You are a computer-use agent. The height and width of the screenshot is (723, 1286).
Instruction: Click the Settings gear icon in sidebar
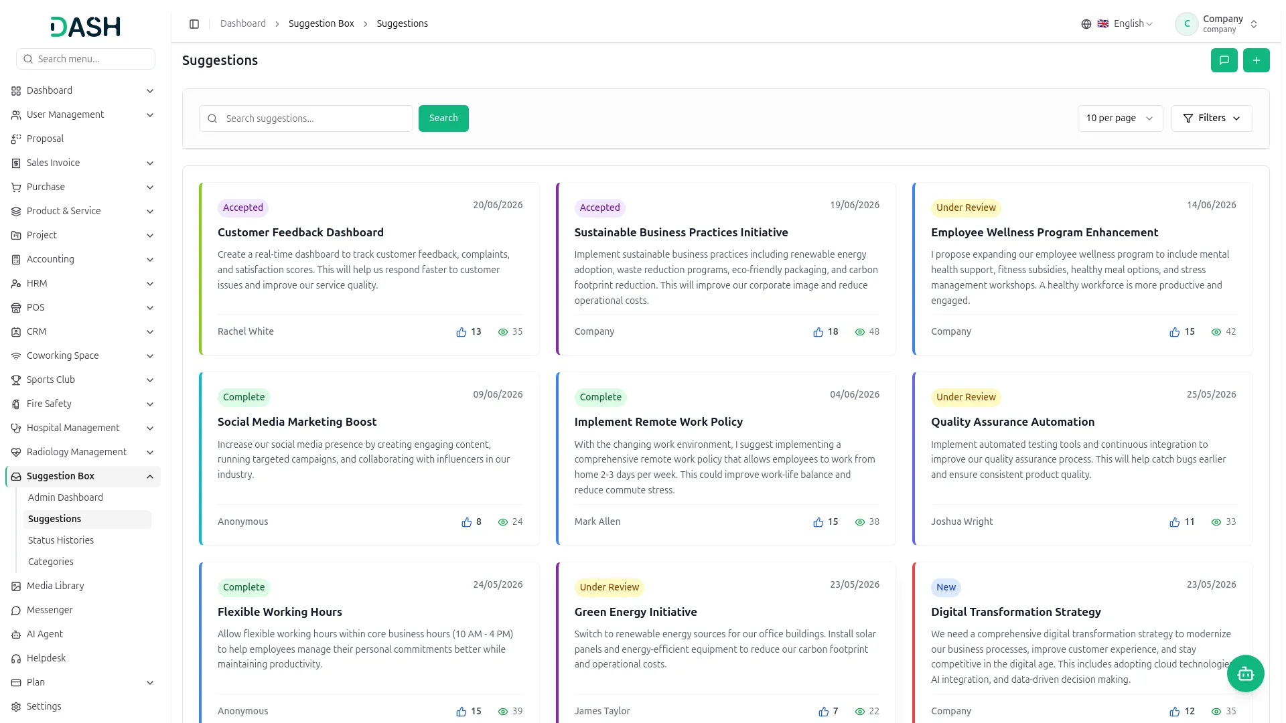pyautogui.click(x=16, y=707)
